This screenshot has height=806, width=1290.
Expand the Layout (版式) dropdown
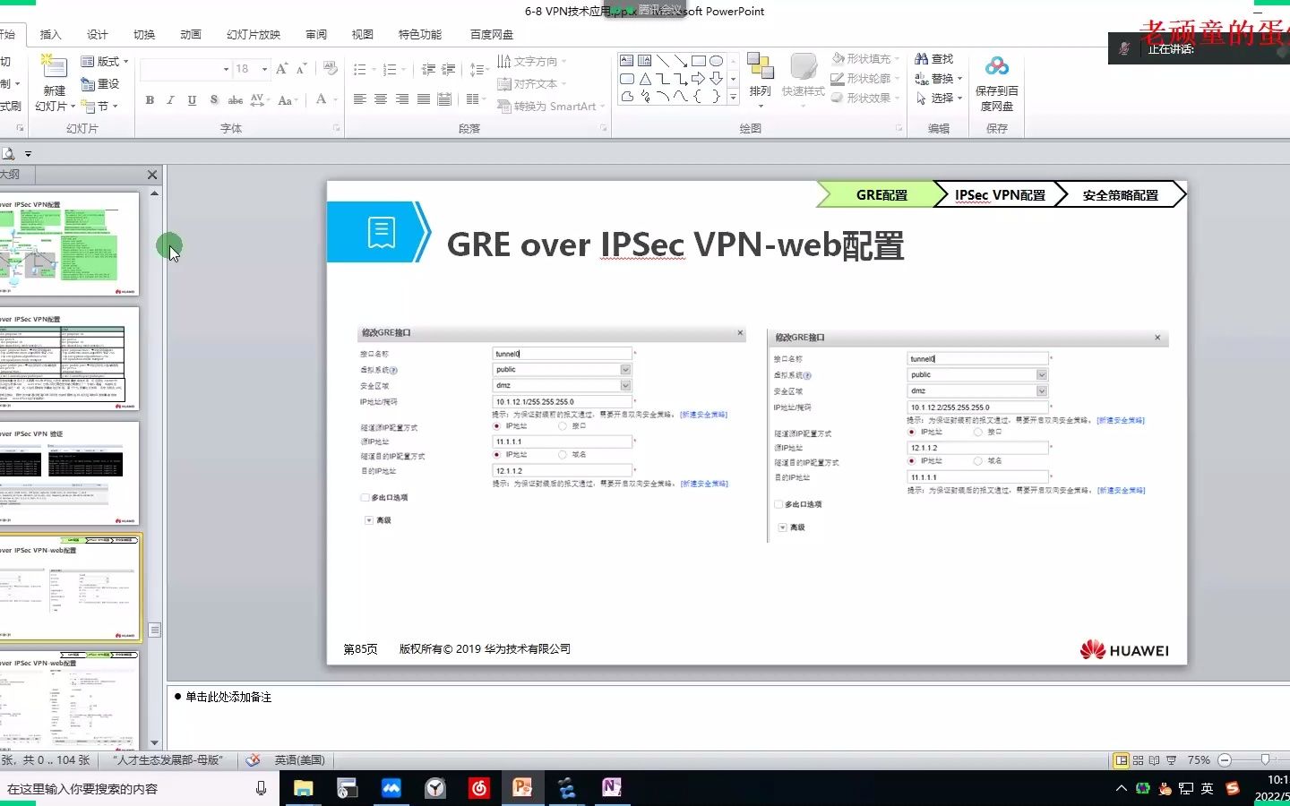[x=105, y=62]
